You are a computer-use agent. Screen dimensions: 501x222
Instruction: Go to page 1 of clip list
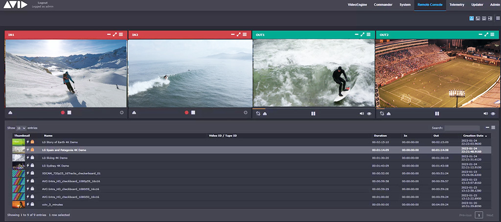pyautogui.click(x=478, y=215)
